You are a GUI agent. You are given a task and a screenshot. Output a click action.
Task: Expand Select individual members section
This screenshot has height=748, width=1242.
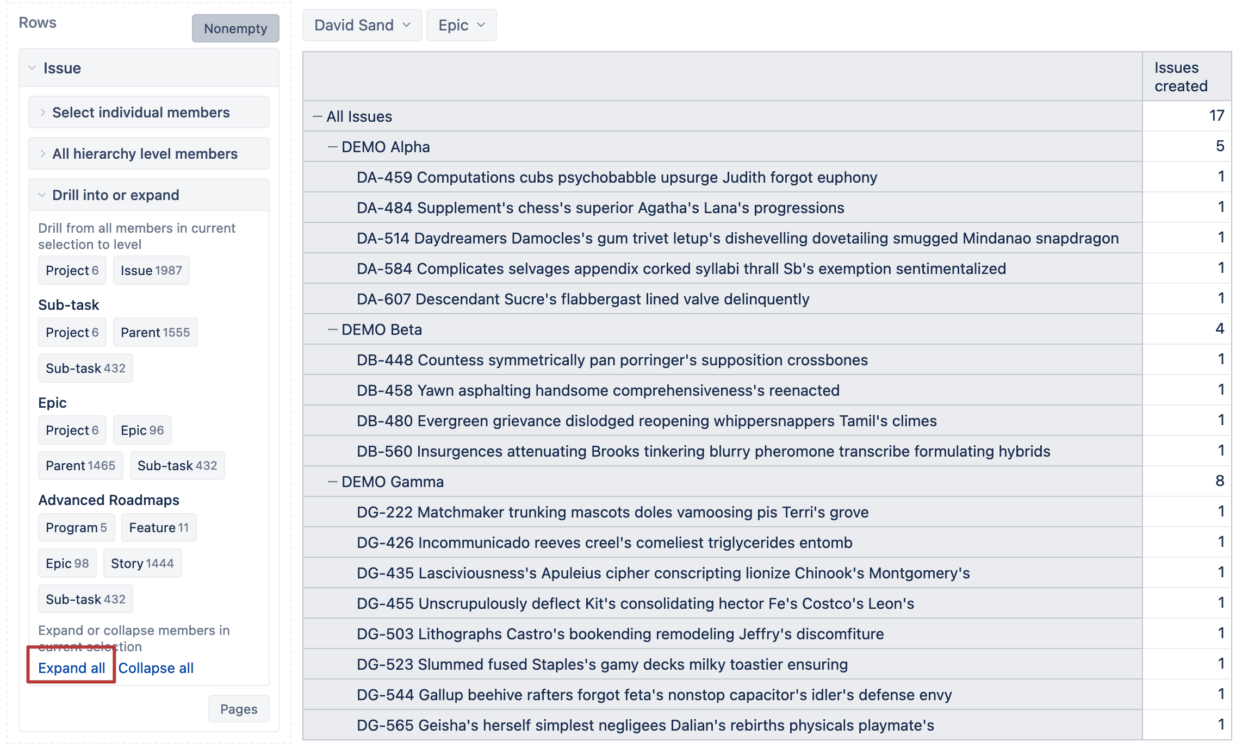[x=148, y=113]
